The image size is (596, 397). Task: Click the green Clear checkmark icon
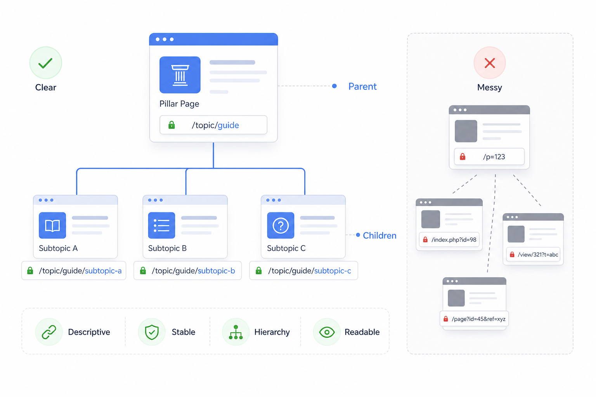[46, 63]
